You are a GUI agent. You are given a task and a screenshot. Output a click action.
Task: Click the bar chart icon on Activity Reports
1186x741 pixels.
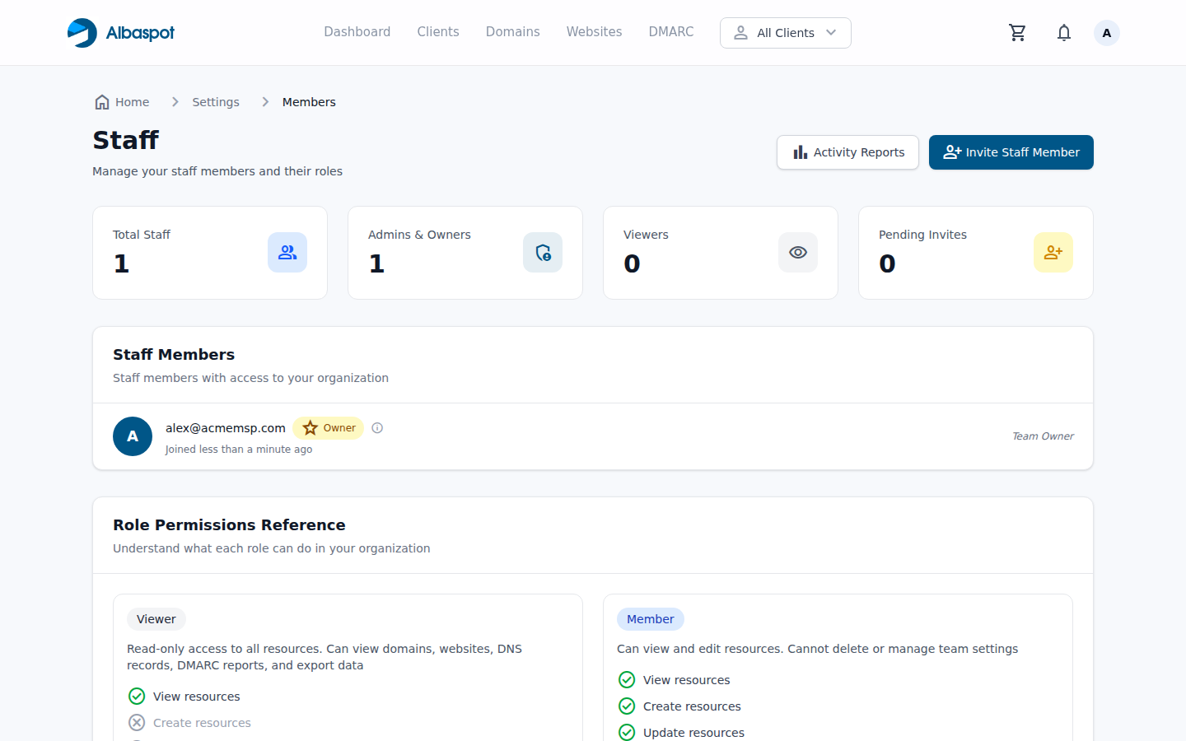tap(800, 152)
